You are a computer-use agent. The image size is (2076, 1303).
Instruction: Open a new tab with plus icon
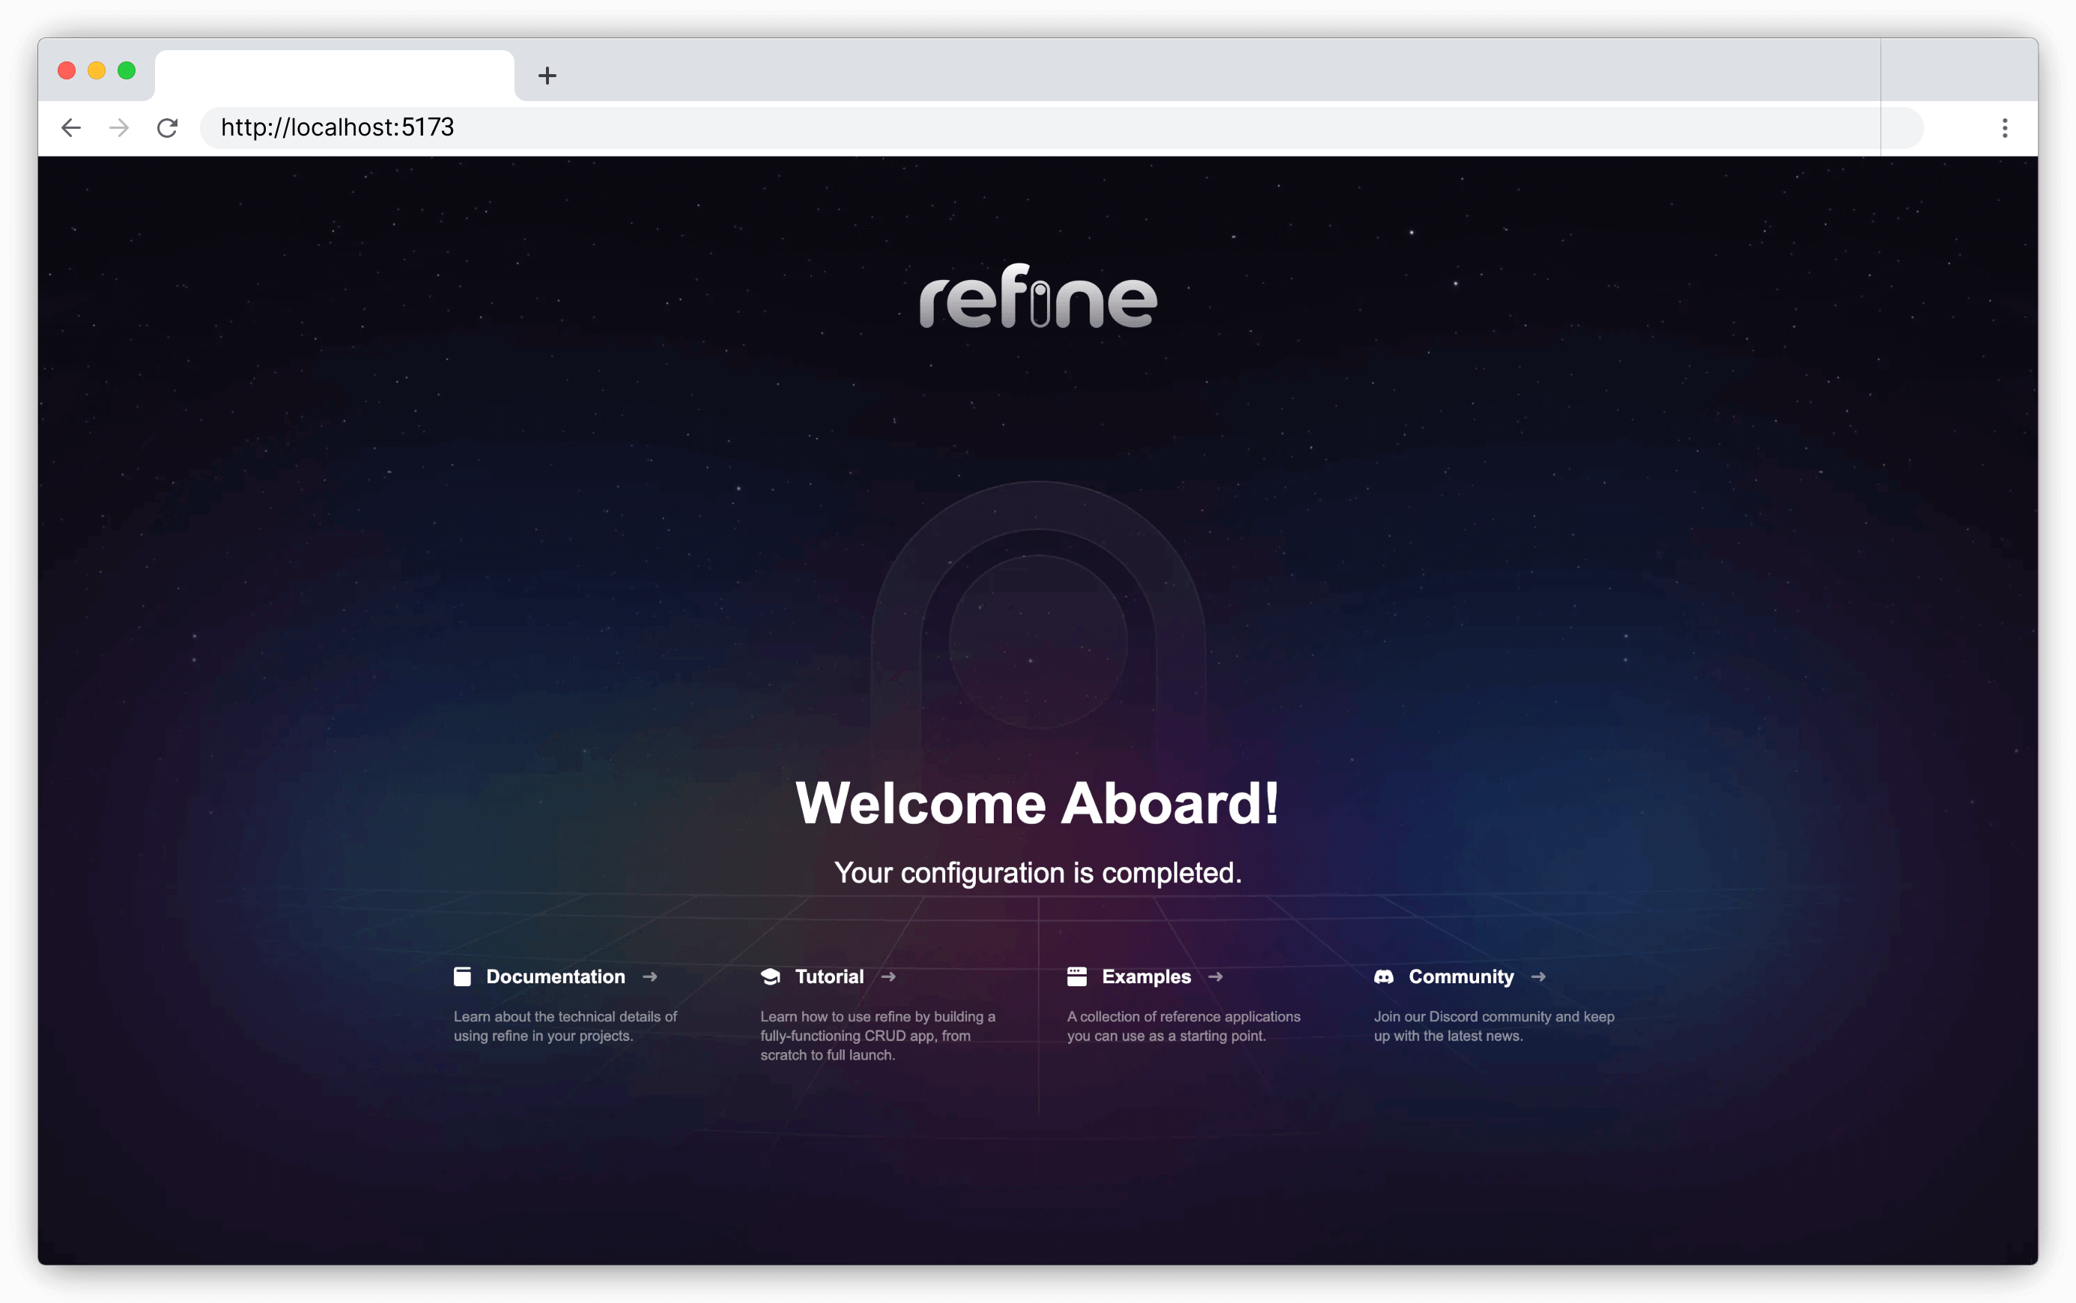tap(547, 76)
